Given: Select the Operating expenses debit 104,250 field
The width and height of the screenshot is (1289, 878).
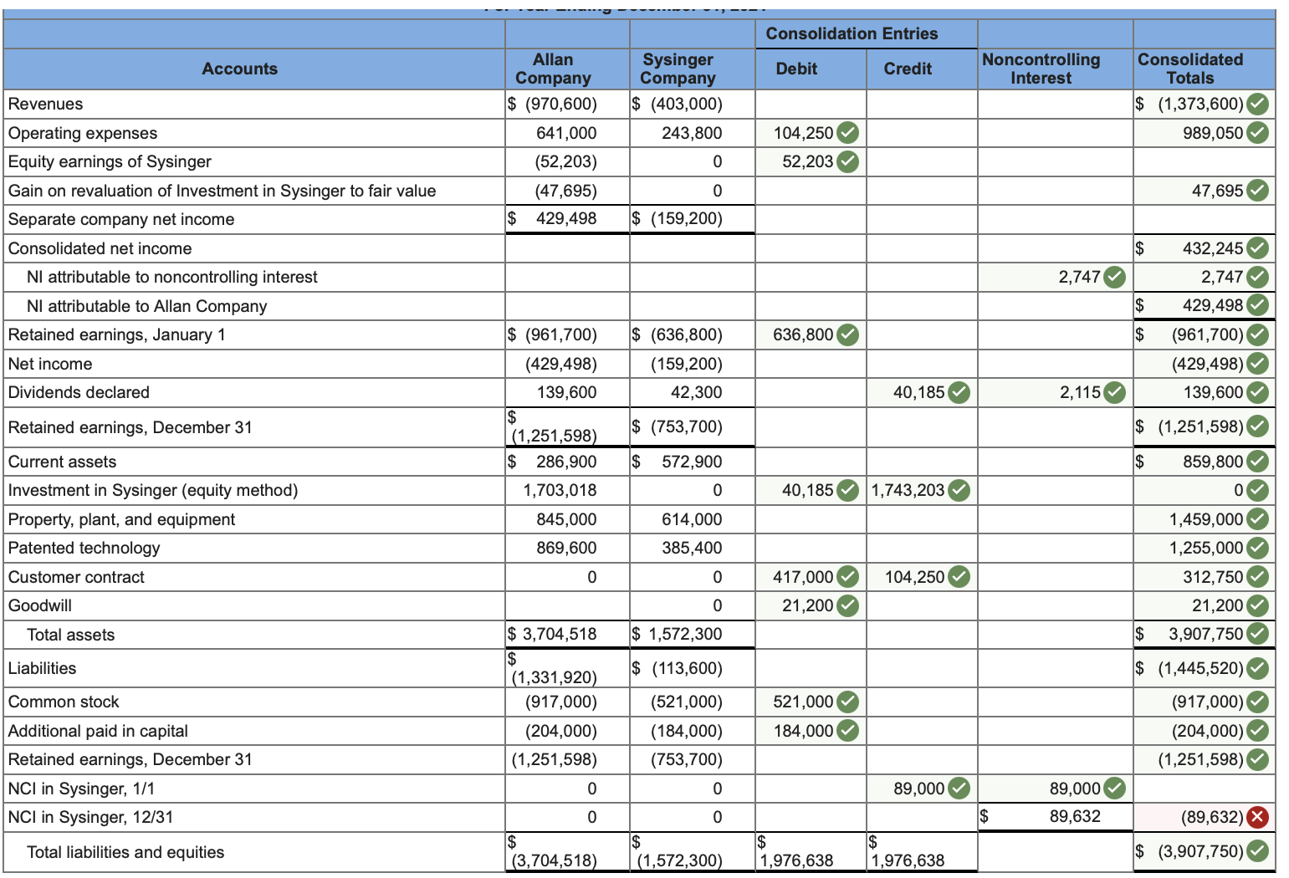Looking at the screenshot, I should [x=810, y=133].
